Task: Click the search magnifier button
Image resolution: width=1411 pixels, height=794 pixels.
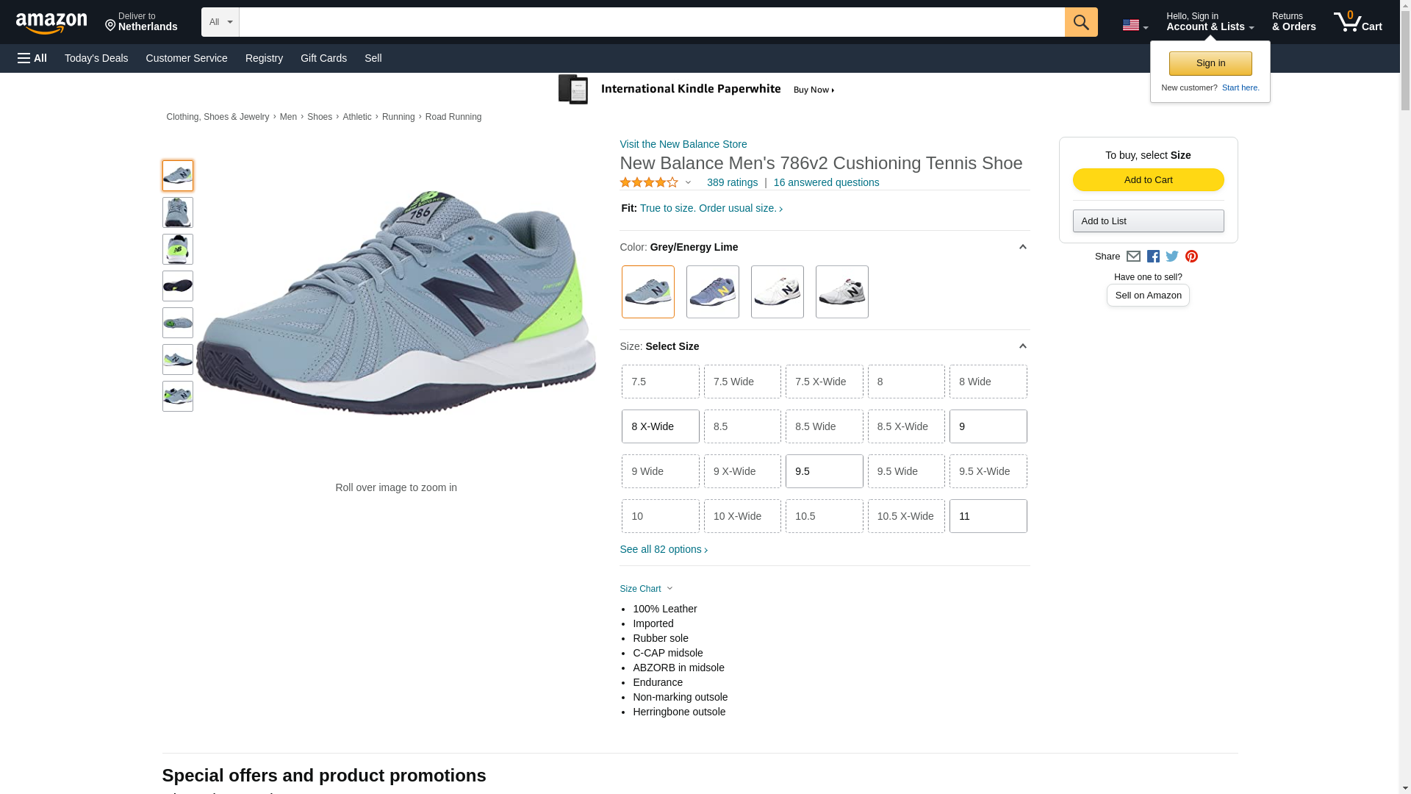Action: pyautogui.click(x=1080, y=22)
